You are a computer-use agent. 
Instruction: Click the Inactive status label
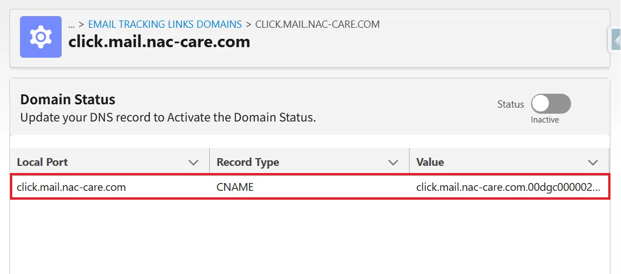point(545,120)
